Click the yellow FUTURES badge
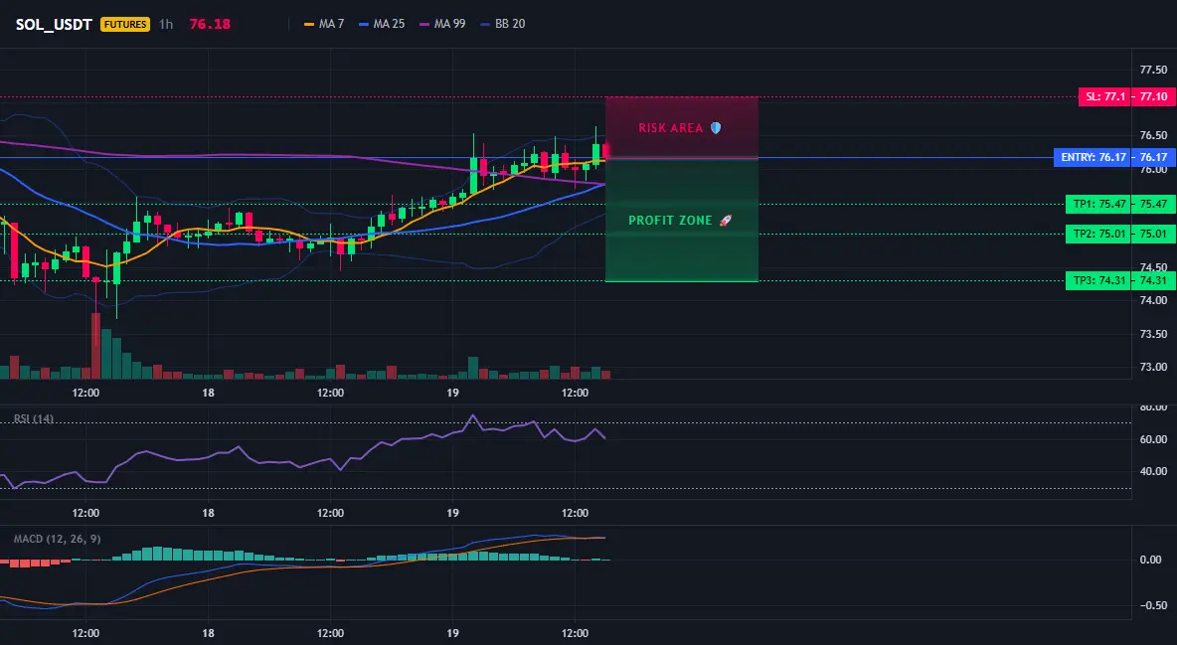This screenshot has height=645, width=1177. pyautogui.click(x=124, y=24)
